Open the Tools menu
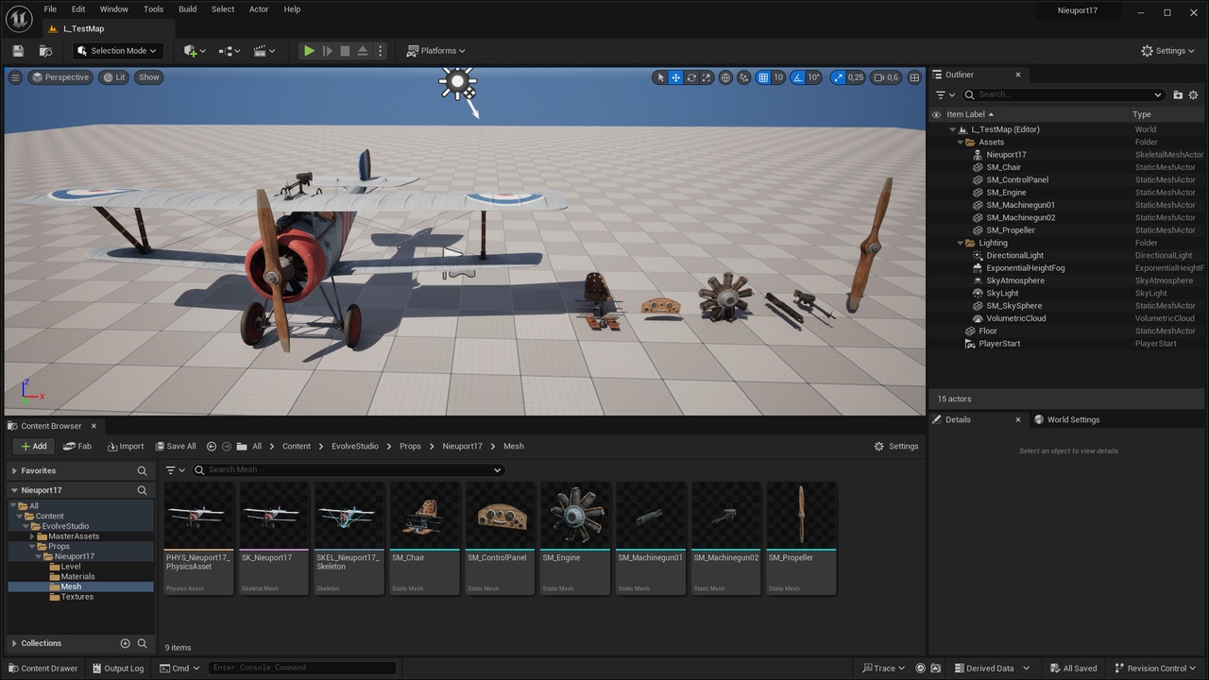 pyautogui.click(x=153, y=9)
